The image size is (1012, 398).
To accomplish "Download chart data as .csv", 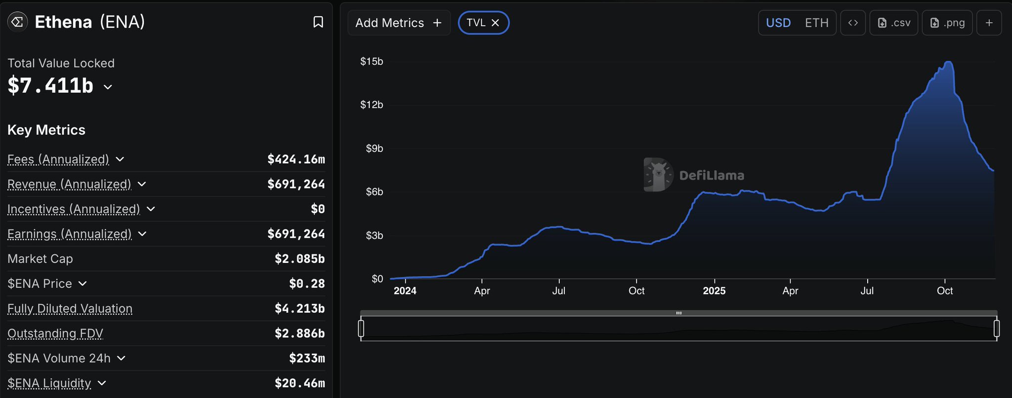I will [893, 23].
